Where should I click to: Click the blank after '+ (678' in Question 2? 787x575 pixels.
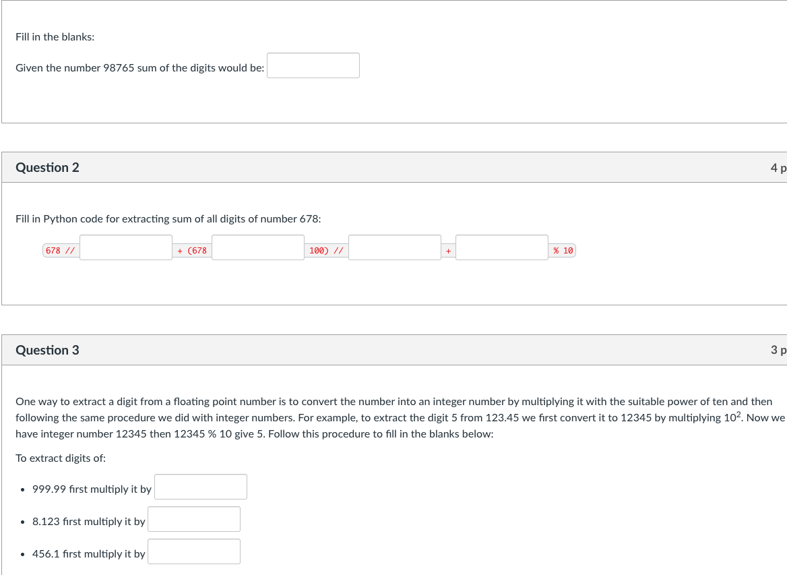click(x=258, y=247)
